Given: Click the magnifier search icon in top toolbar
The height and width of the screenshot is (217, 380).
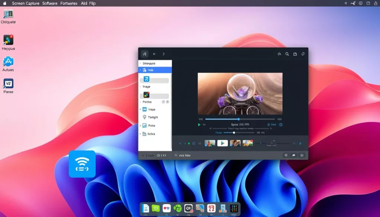Looking at the screenshot, I should [287, 54].
